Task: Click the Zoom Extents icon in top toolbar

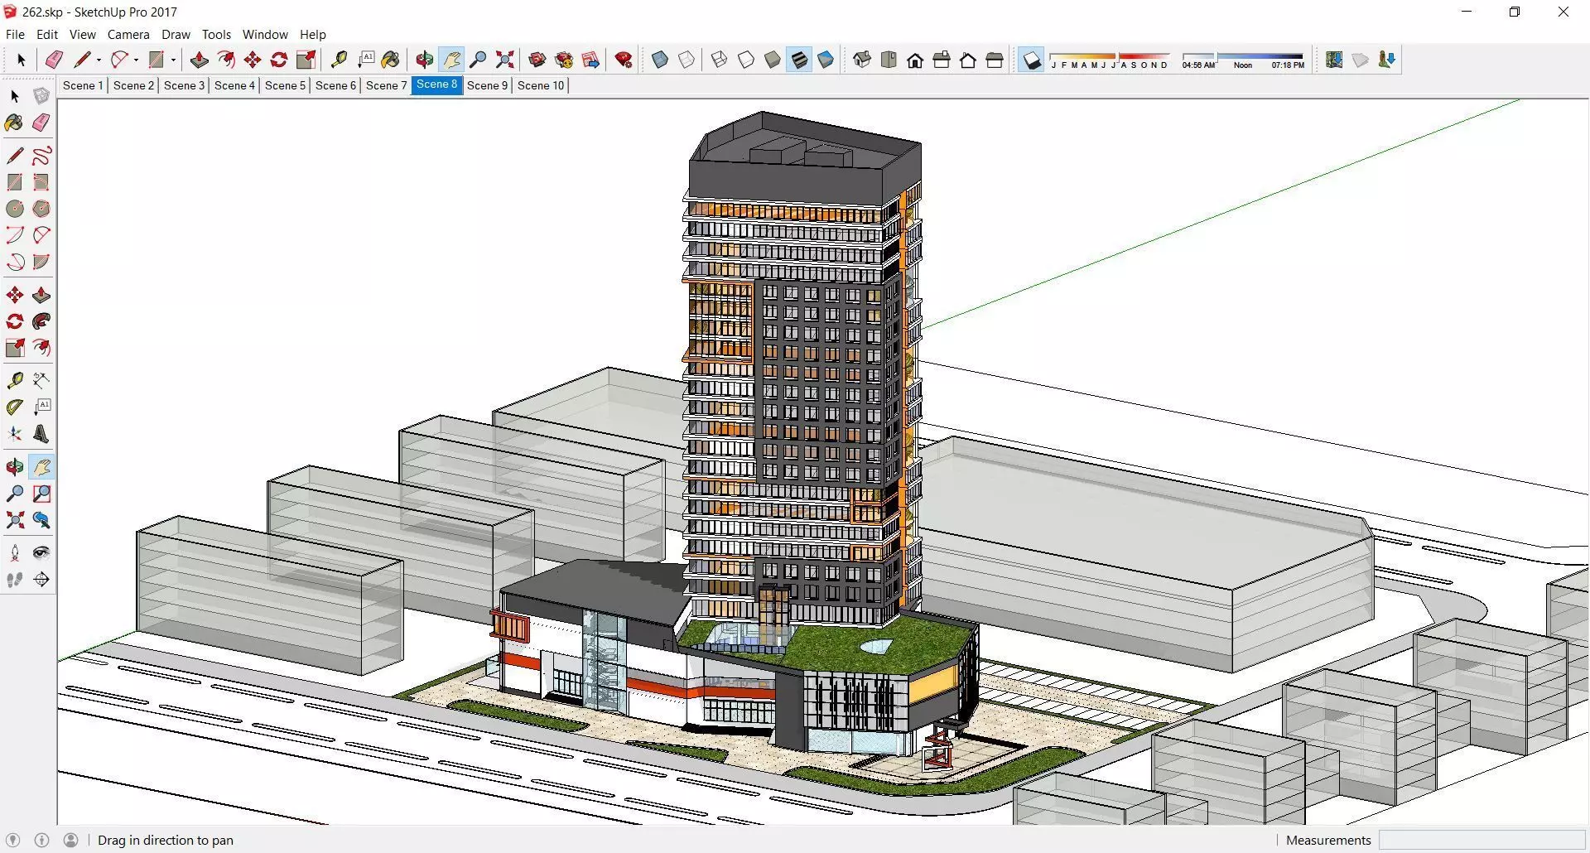Action: tap(504, 60)
